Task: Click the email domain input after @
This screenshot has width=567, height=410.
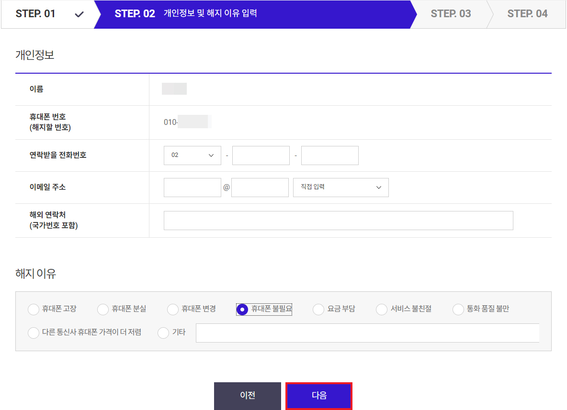Action: point(260,187)
